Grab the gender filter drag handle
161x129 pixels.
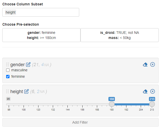7,65
